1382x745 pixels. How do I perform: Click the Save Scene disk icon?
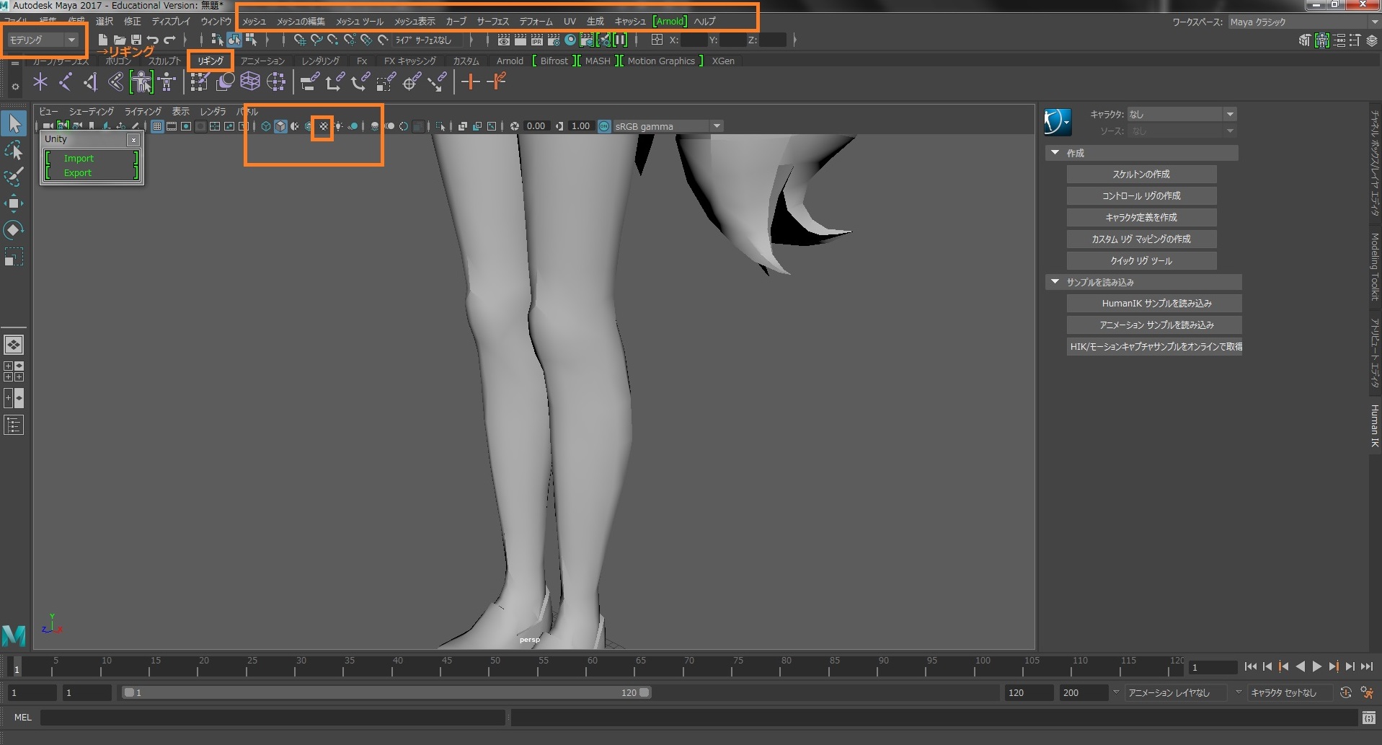click(x=136, y=40)
